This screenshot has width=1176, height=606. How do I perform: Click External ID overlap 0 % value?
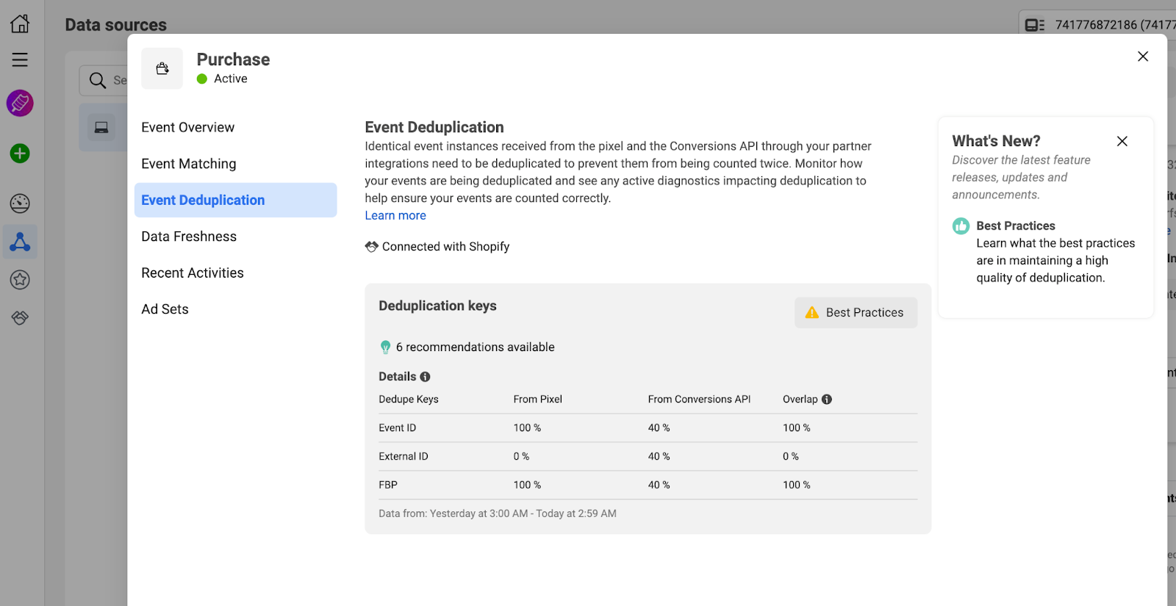[x=790, y=456]
